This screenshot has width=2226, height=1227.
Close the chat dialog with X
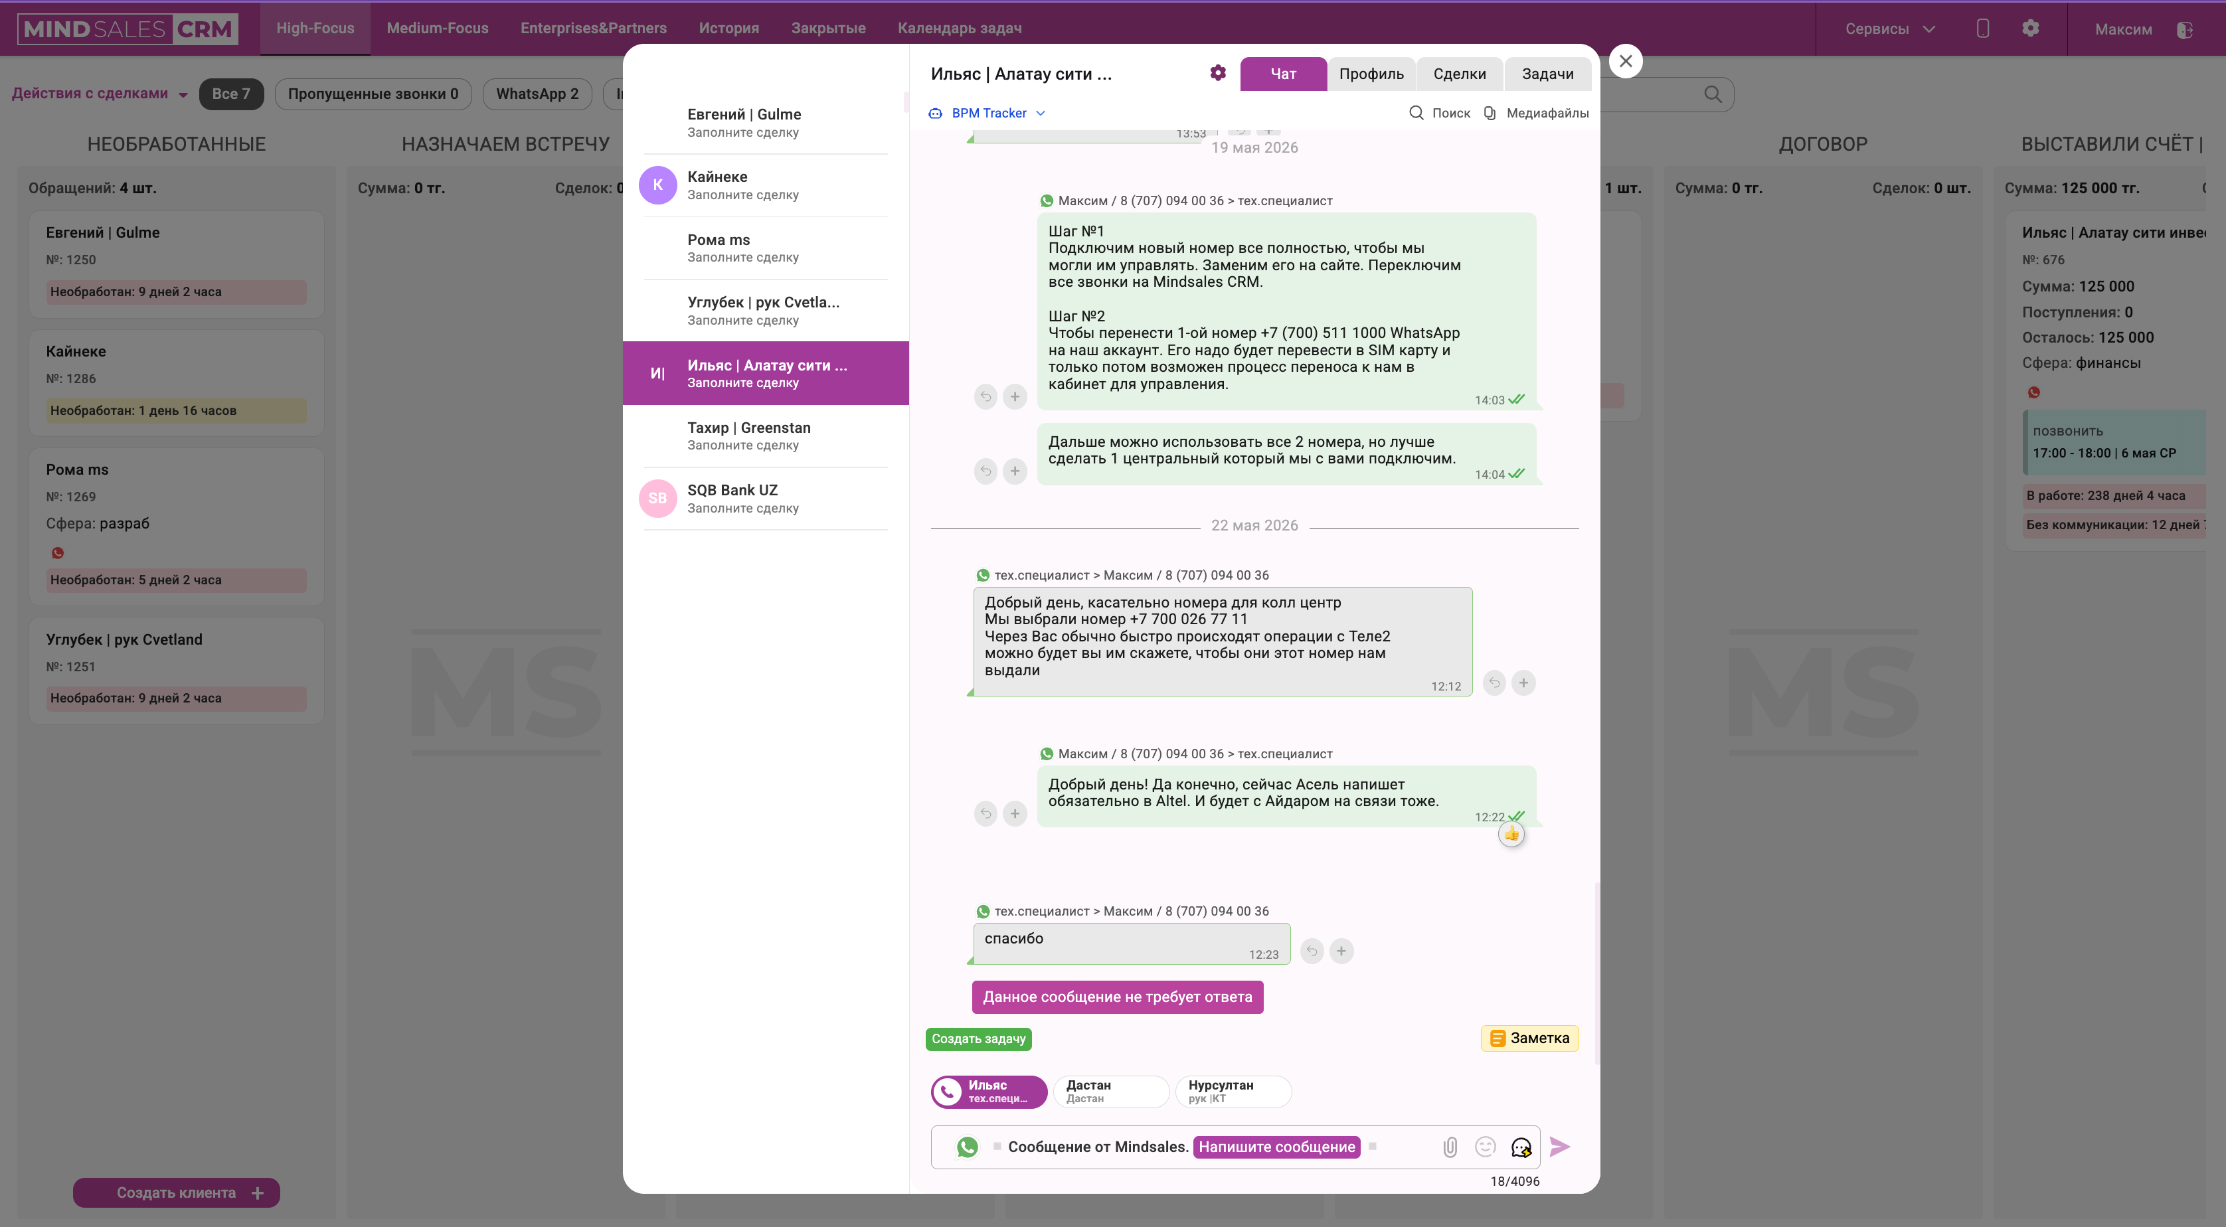click(1626, 61)
